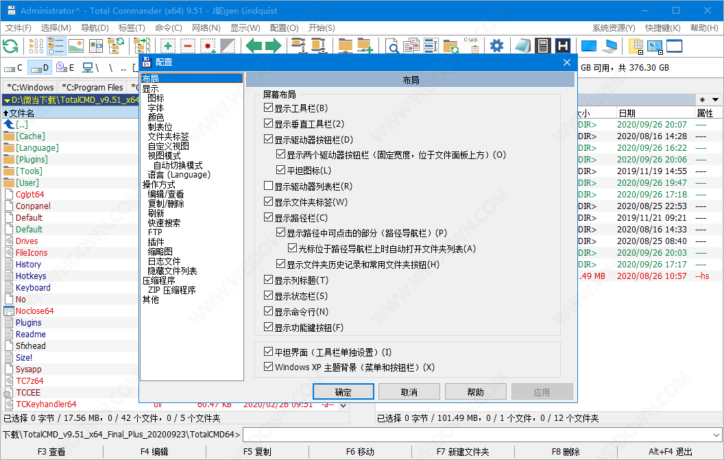This screenshot has height=460, width=724.
Task: Select drive E disc button
Action: pos(65,68)
